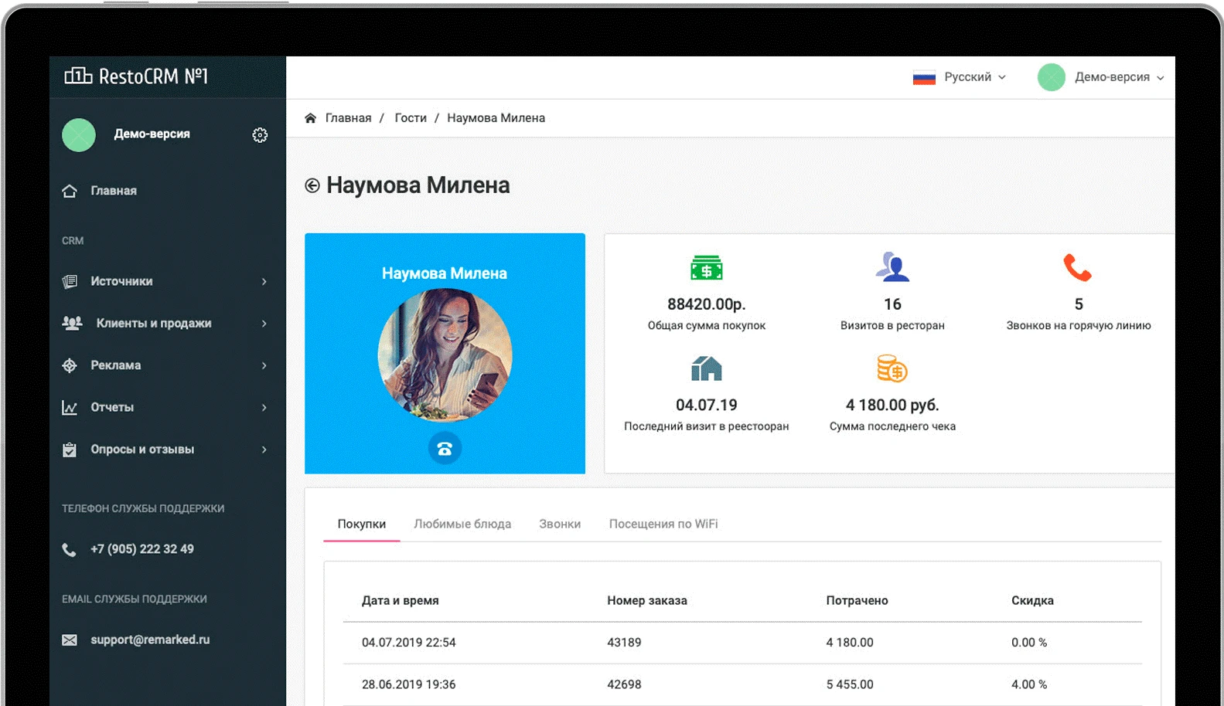Screen dimensions: 1224x706
Task: Click the green money total purchases icon
Action: point(706,268)
